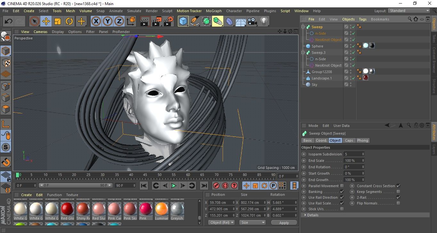
Task: Open Object (Rel) coordinate dropdown
Action: pyautogui.click(x=221, y=222)
